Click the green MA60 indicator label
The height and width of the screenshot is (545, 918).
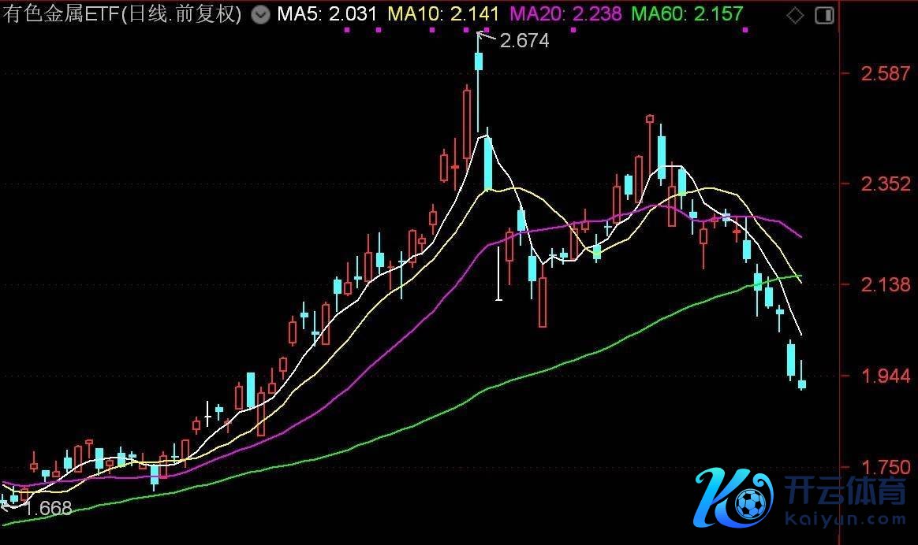(688, 14)
